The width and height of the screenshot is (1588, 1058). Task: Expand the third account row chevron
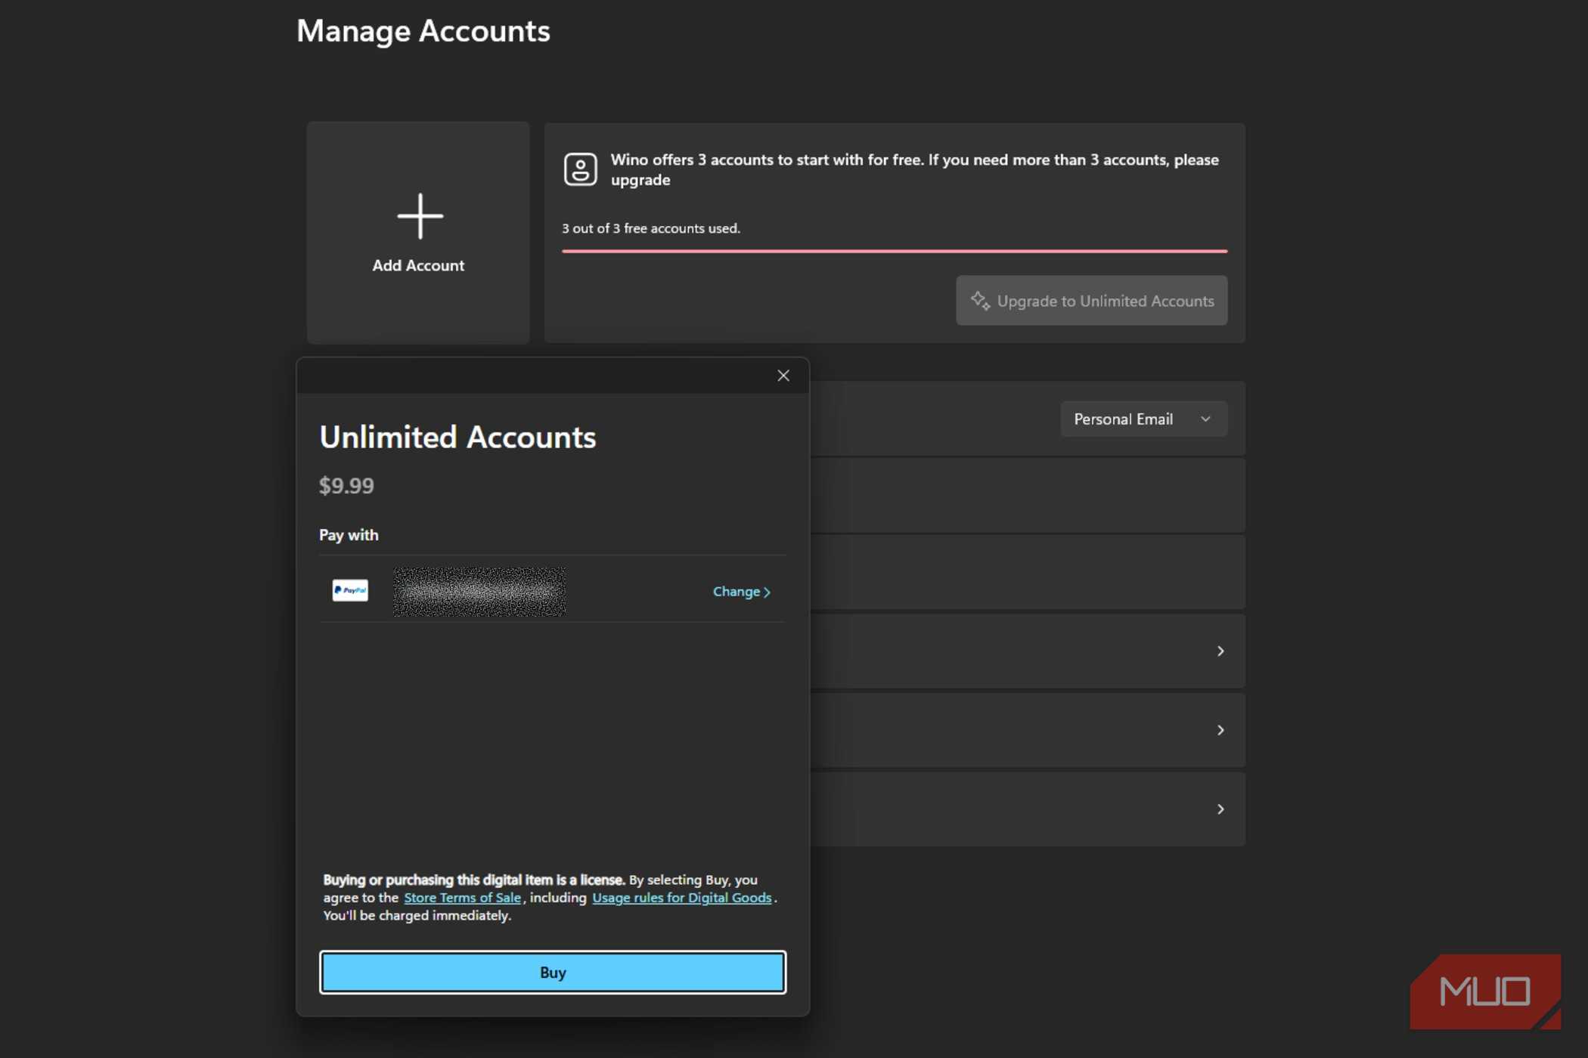click(x=1220, y=809)
